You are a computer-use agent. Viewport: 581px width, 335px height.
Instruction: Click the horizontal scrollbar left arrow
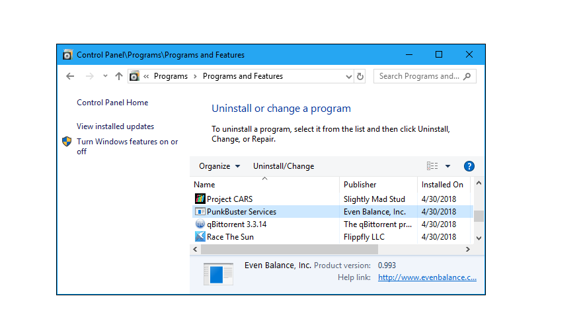click(195, 250)
